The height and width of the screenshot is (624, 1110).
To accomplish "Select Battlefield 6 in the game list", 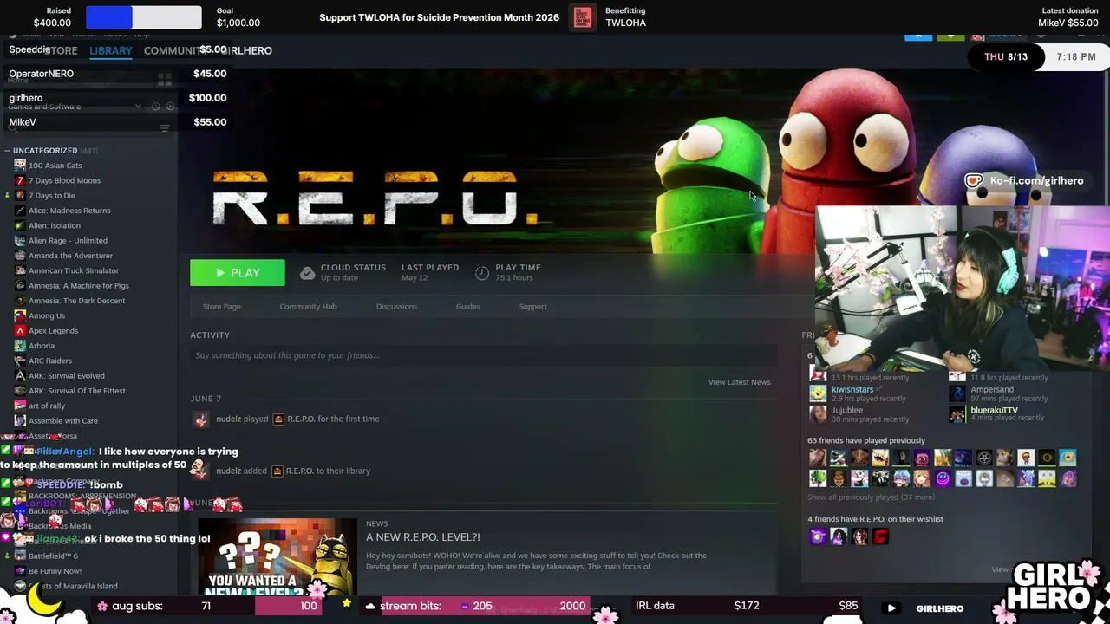I will coord(53,556).
